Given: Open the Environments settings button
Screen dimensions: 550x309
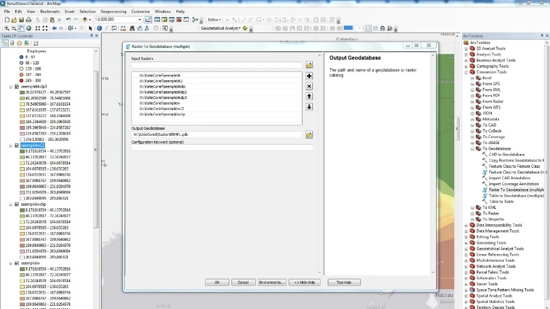Looking at the screenshot, I should [x=272, y=283].
